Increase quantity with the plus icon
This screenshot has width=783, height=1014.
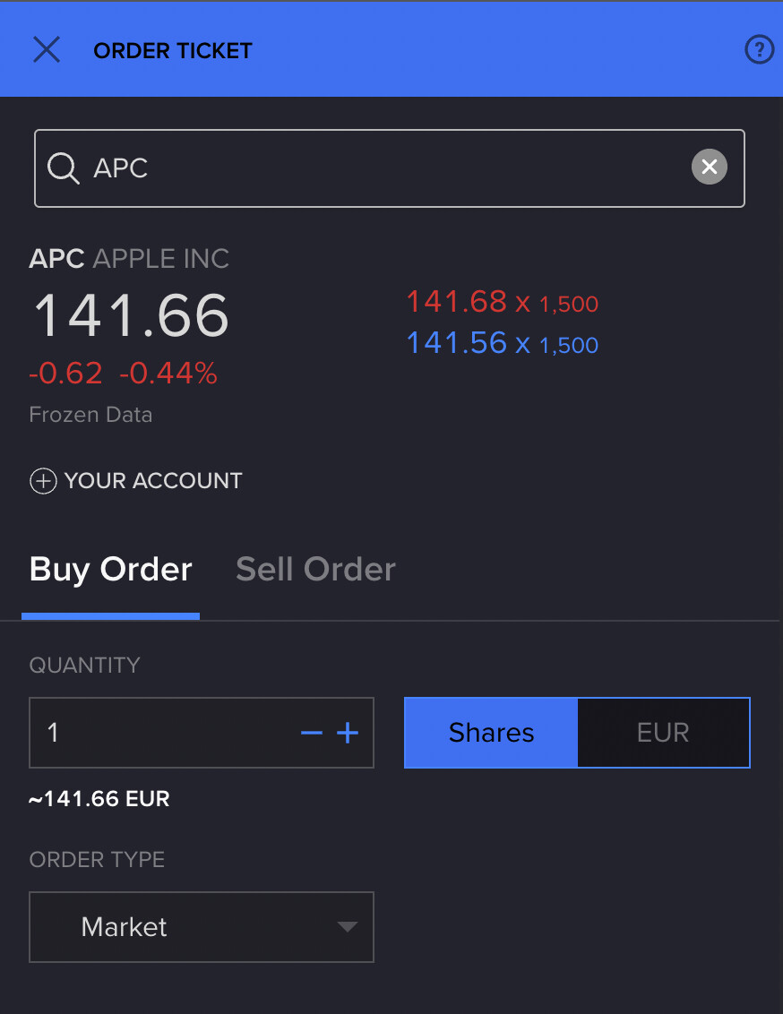(348, 734)
